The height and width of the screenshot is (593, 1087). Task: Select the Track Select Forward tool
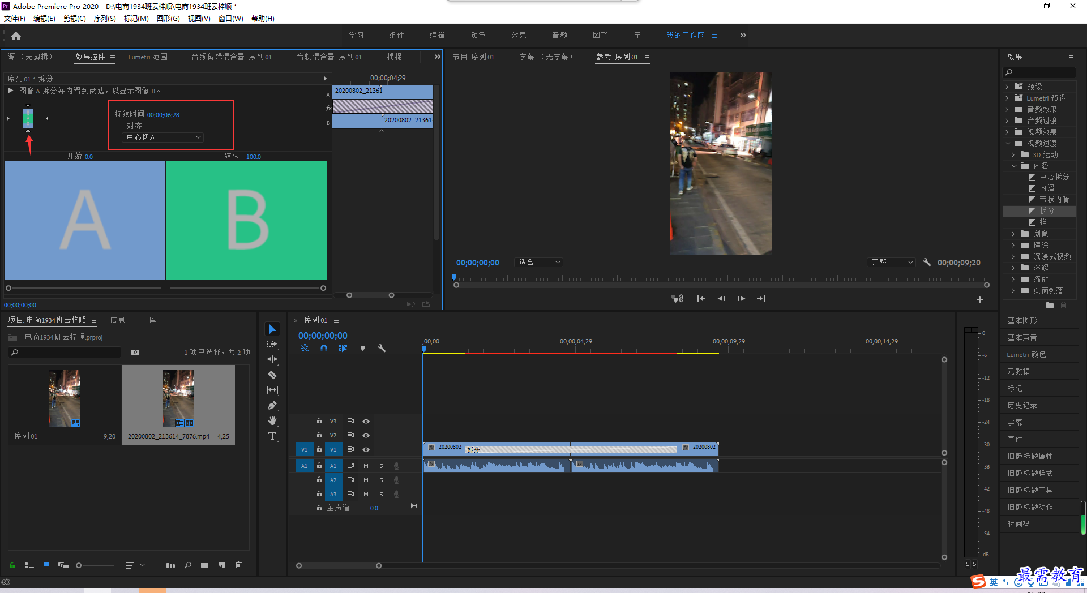point(272,344)
